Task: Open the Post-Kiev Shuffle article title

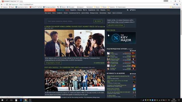Action: [x=62, y=67]
